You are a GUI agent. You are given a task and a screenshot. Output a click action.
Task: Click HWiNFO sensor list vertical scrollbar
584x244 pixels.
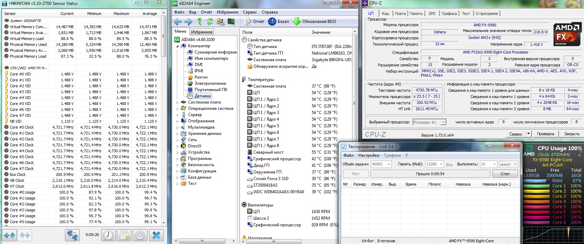(x=164, y=117)
